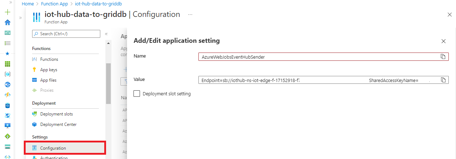Copy the Name field to clipboard

click(x=443, y=57)
